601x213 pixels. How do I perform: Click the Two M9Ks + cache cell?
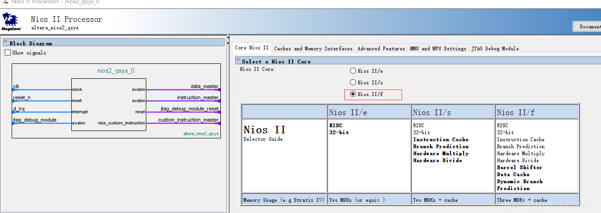[x=452, y=200]
